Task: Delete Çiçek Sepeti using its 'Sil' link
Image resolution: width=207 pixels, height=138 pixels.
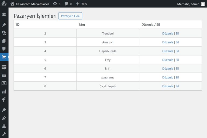Action: [x=177, y=86]
